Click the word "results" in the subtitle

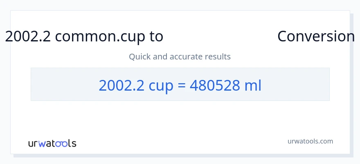coord(218,57)
